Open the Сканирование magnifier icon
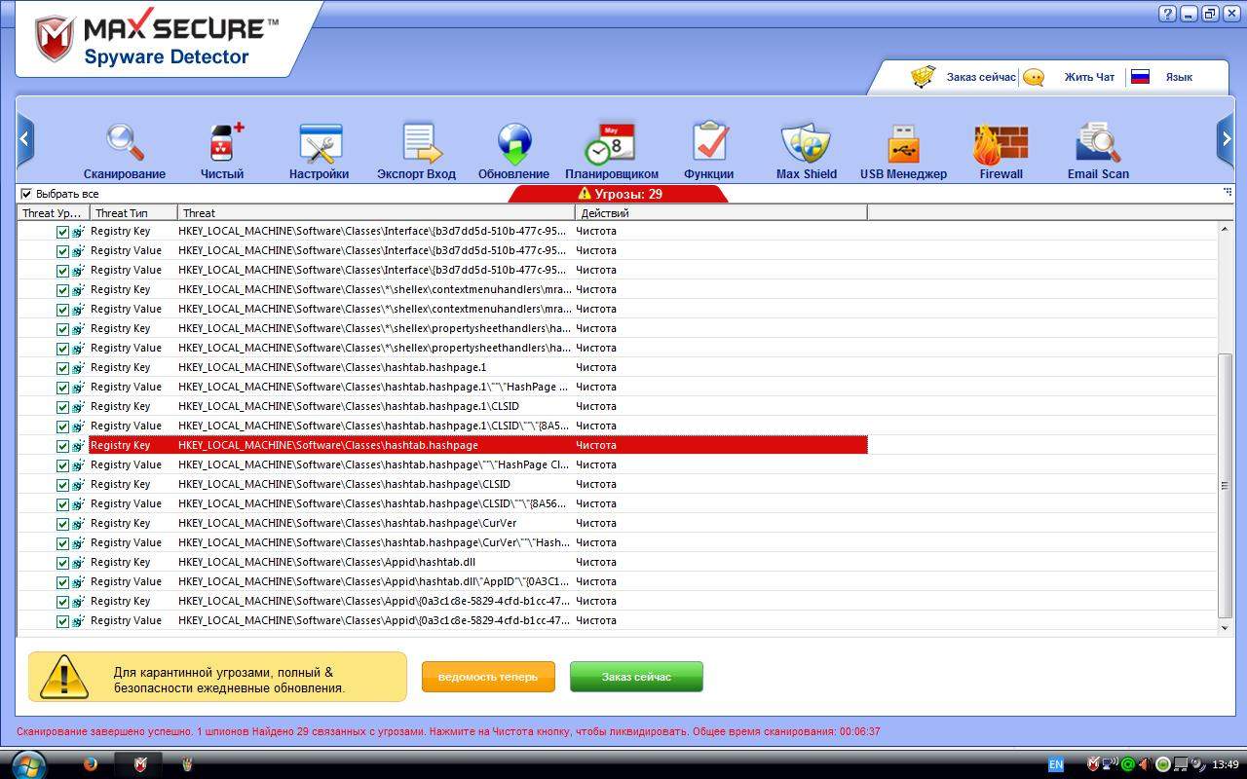The height and width of the screenshot is (779, 1247). 125,144
